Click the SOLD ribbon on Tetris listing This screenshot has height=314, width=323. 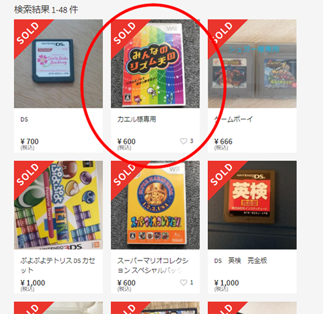pyautogui.click(x=28, y=175)
